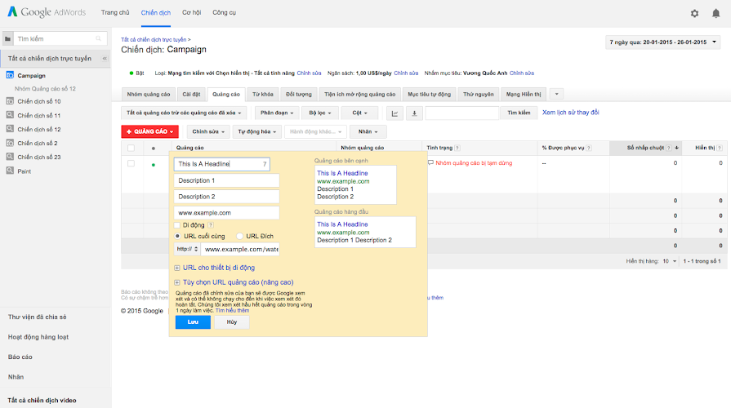Open the settings gear icon
Viewport: 731px width, 408px height.
pyautogui.click(x=694, y=14)
